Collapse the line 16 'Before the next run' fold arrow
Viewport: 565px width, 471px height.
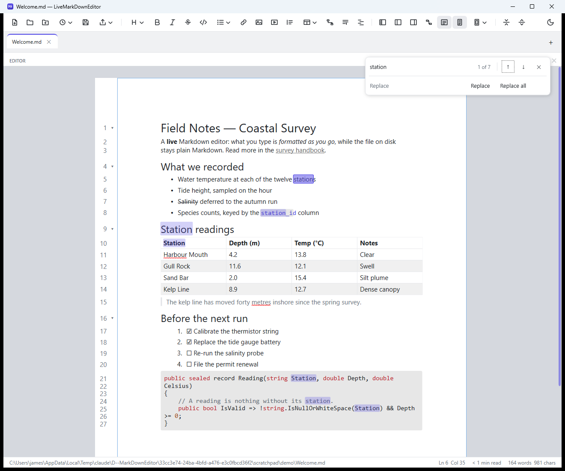click(113, 318)
